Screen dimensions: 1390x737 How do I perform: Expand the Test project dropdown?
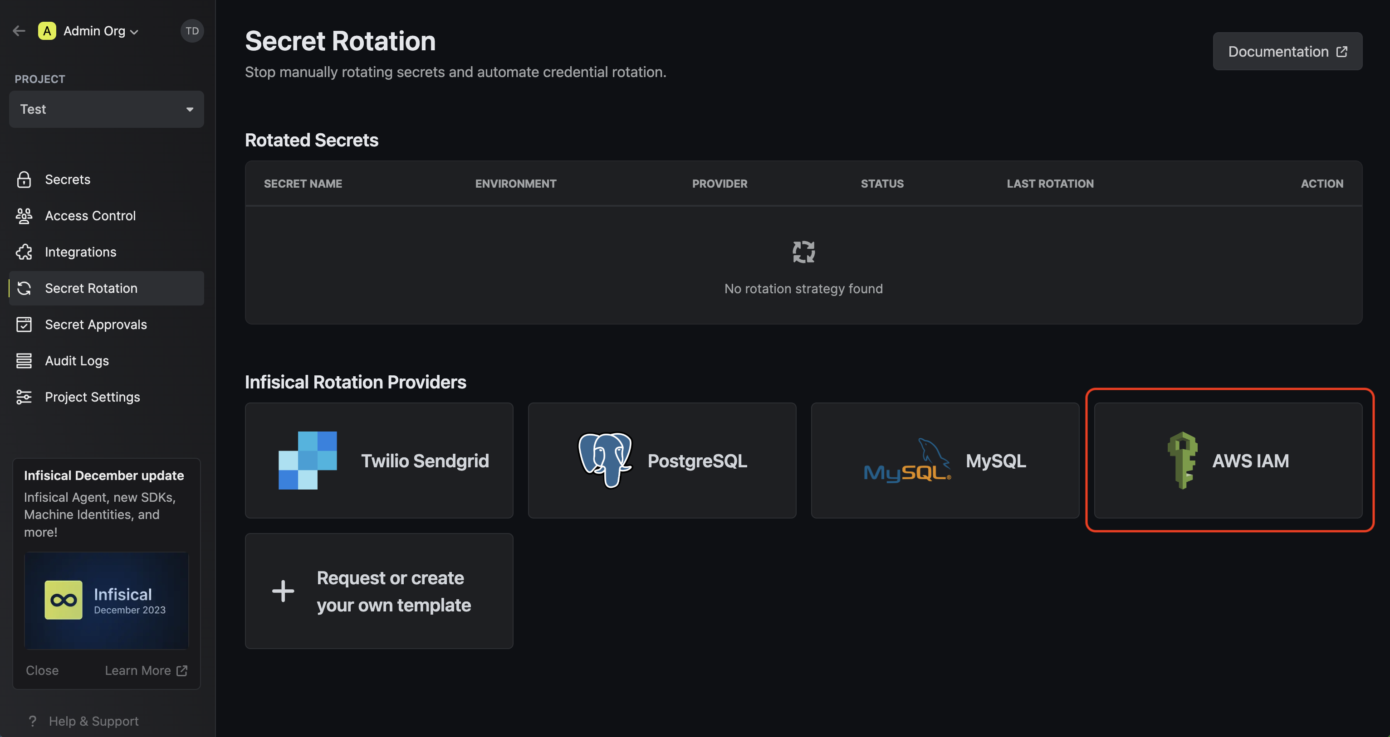106,109
